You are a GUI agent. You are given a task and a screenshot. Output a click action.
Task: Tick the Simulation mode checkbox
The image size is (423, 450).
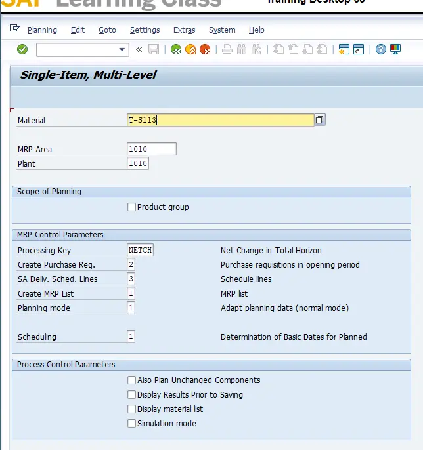pos(132,424)
